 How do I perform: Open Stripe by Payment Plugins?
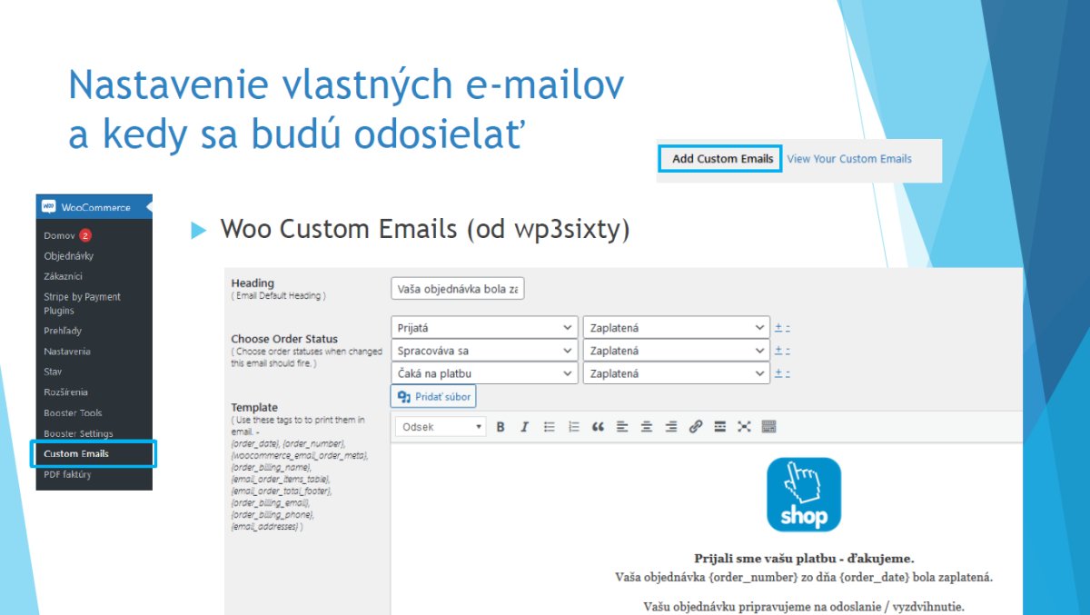(82, 303)
